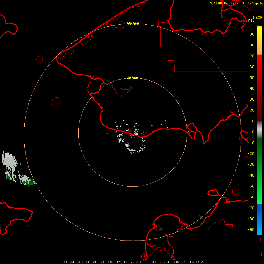Click the "50 NMI" range ring label
The image size is (264, 264).
[x=133, y=78]
